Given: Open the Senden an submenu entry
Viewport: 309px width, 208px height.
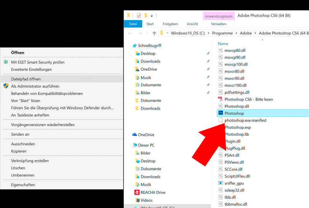Looking at the screenshot, I should pyautogui.click(x=63, y=134).
